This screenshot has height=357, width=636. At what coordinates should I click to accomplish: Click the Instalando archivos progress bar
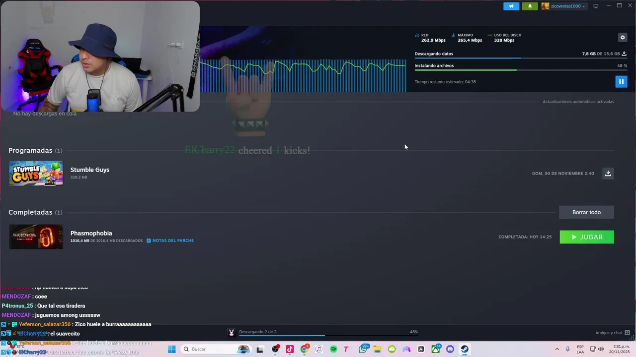coord(521,70)
